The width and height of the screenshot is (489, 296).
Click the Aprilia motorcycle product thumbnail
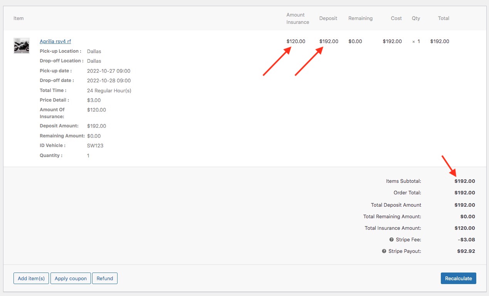22,45
